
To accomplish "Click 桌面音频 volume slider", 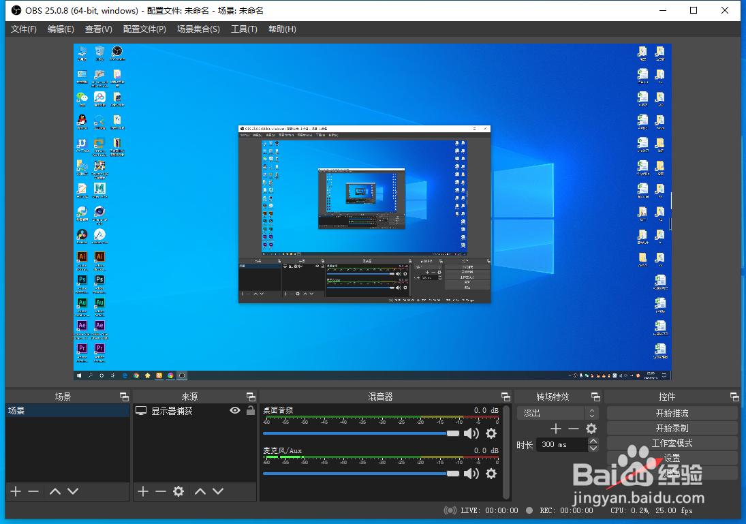I will pos(361,433).
